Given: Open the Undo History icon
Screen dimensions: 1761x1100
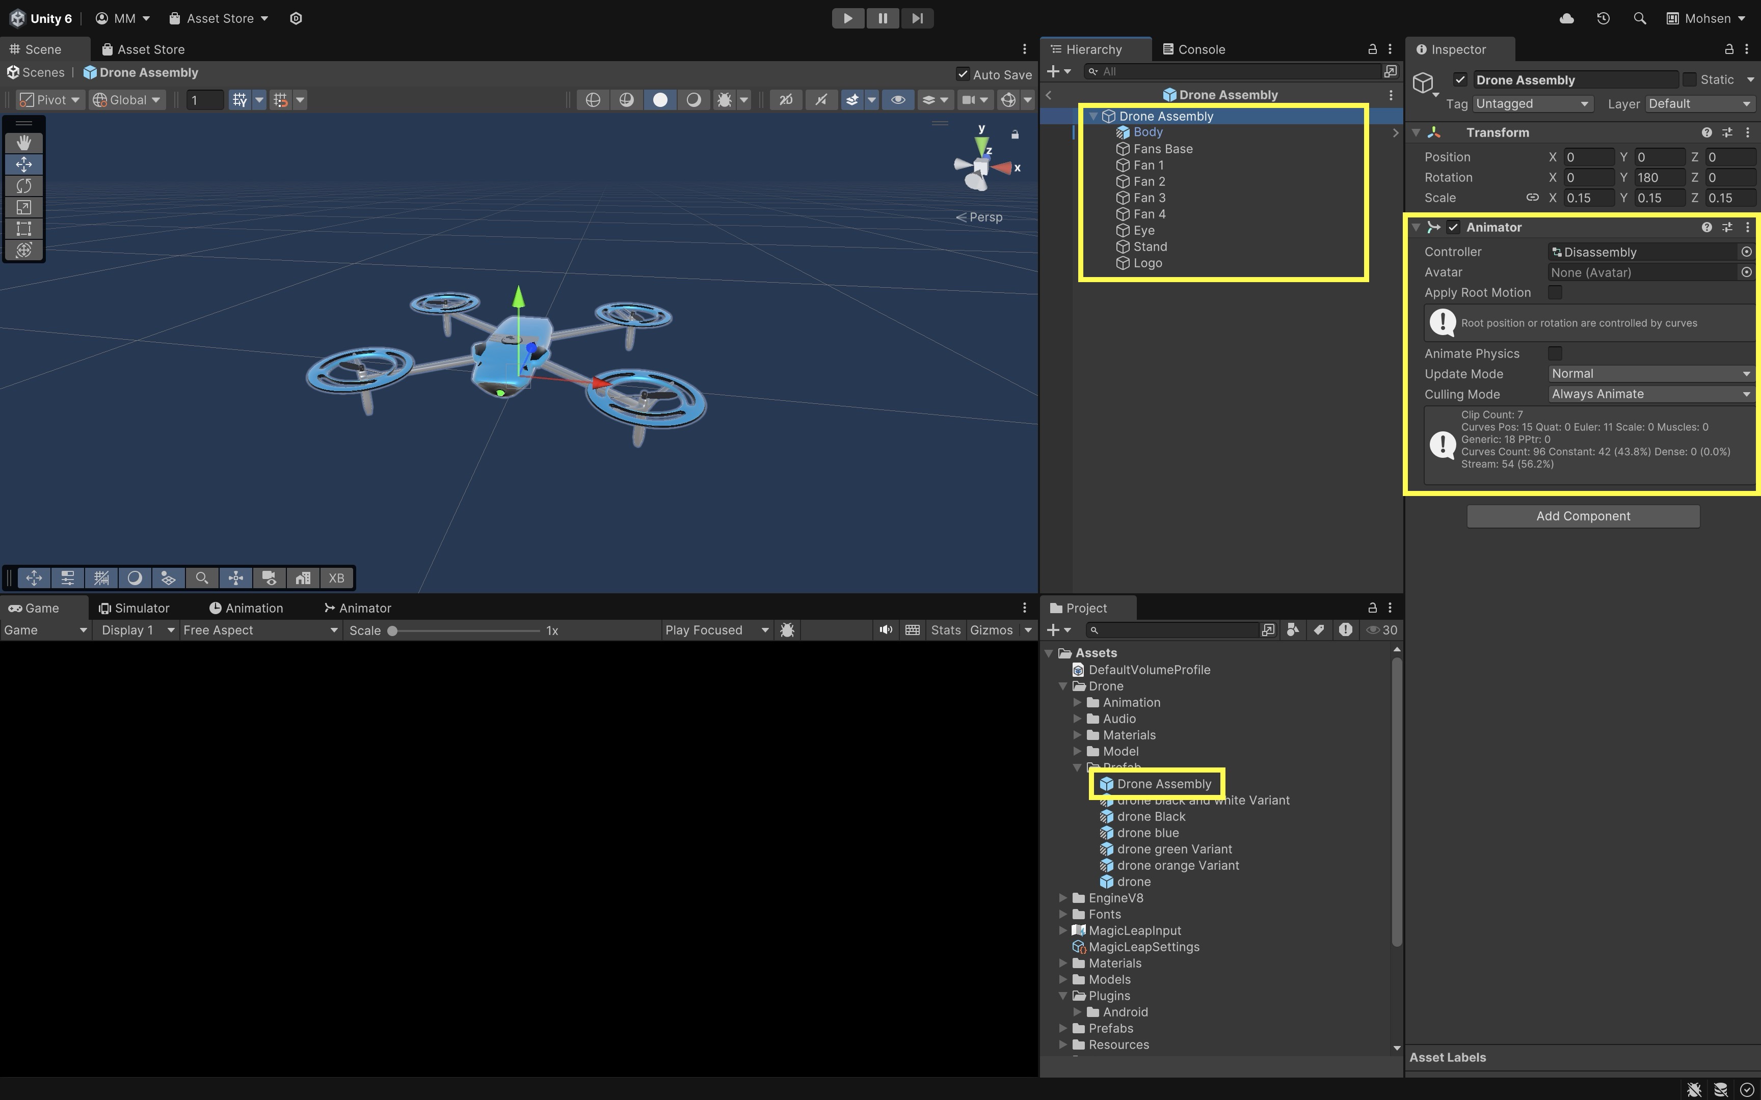Looking at the screenshot, I should point(1603,18).
